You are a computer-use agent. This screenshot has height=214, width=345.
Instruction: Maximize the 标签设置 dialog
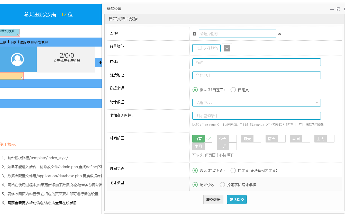click(338, 9)
